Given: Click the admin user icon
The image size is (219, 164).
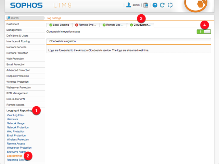Looking at the screenshot, I should 129,5.
